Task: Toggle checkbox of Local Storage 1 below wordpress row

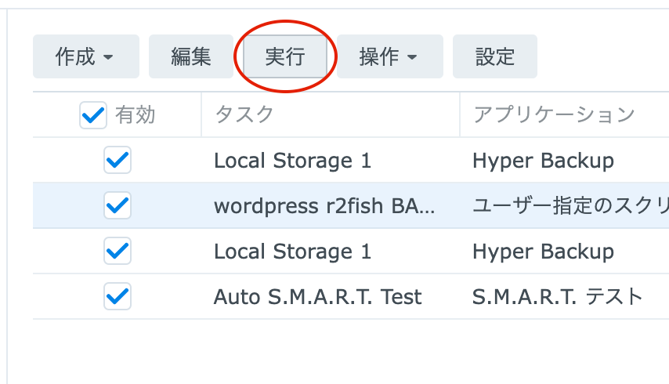Action: pos(118,251)
